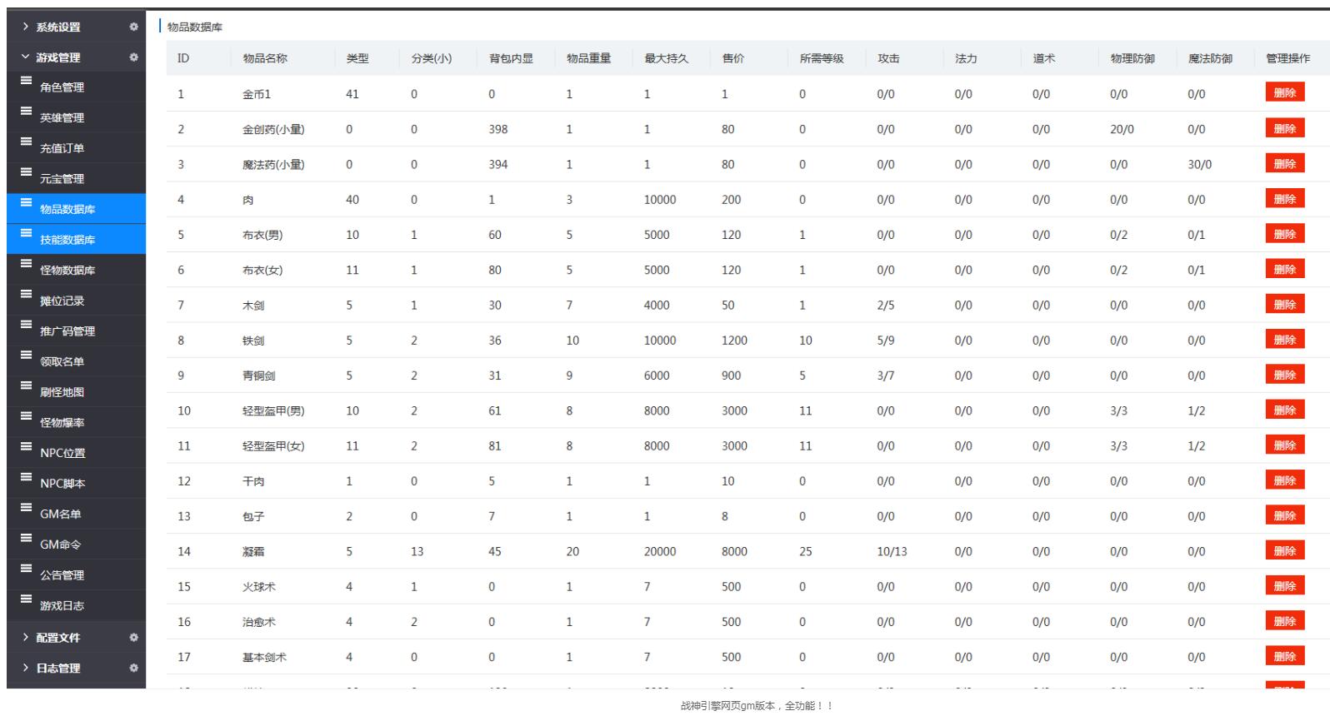Expand the 系统设置 section chevron
Screen dimensions: 1330x716
click(x=25, y=27)
